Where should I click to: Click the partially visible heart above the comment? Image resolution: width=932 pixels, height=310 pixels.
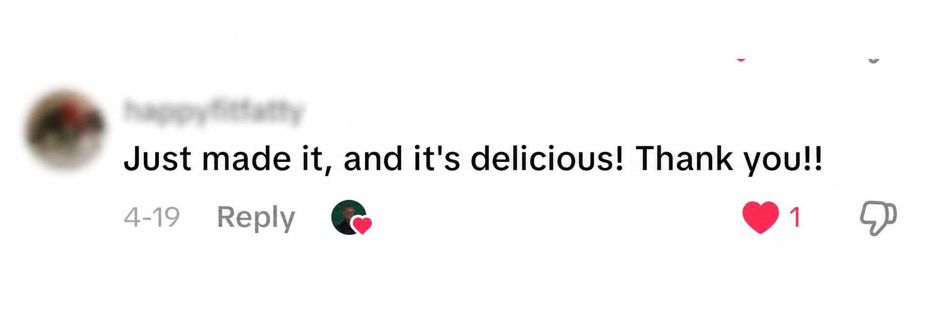tap(741, 59)
